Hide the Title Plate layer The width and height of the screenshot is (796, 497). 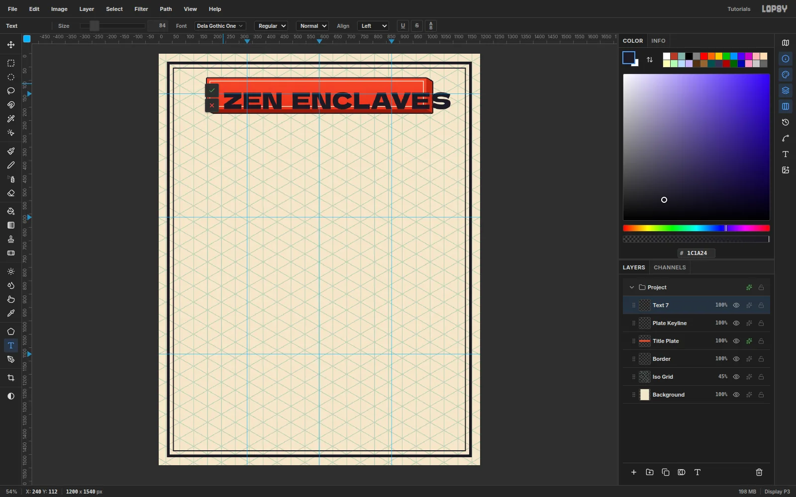tap(736, 341)
